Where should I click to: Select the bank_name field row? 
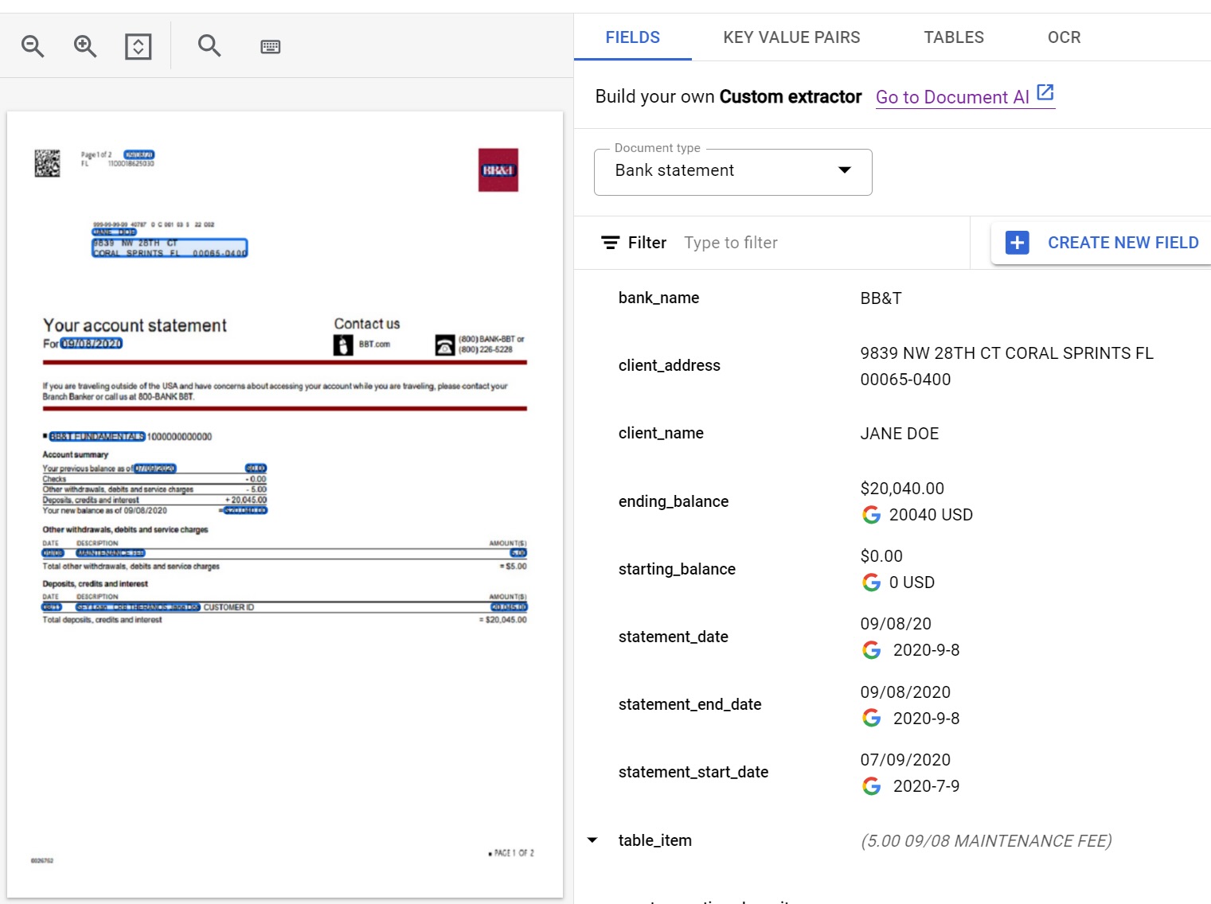[x=893, y=298]
